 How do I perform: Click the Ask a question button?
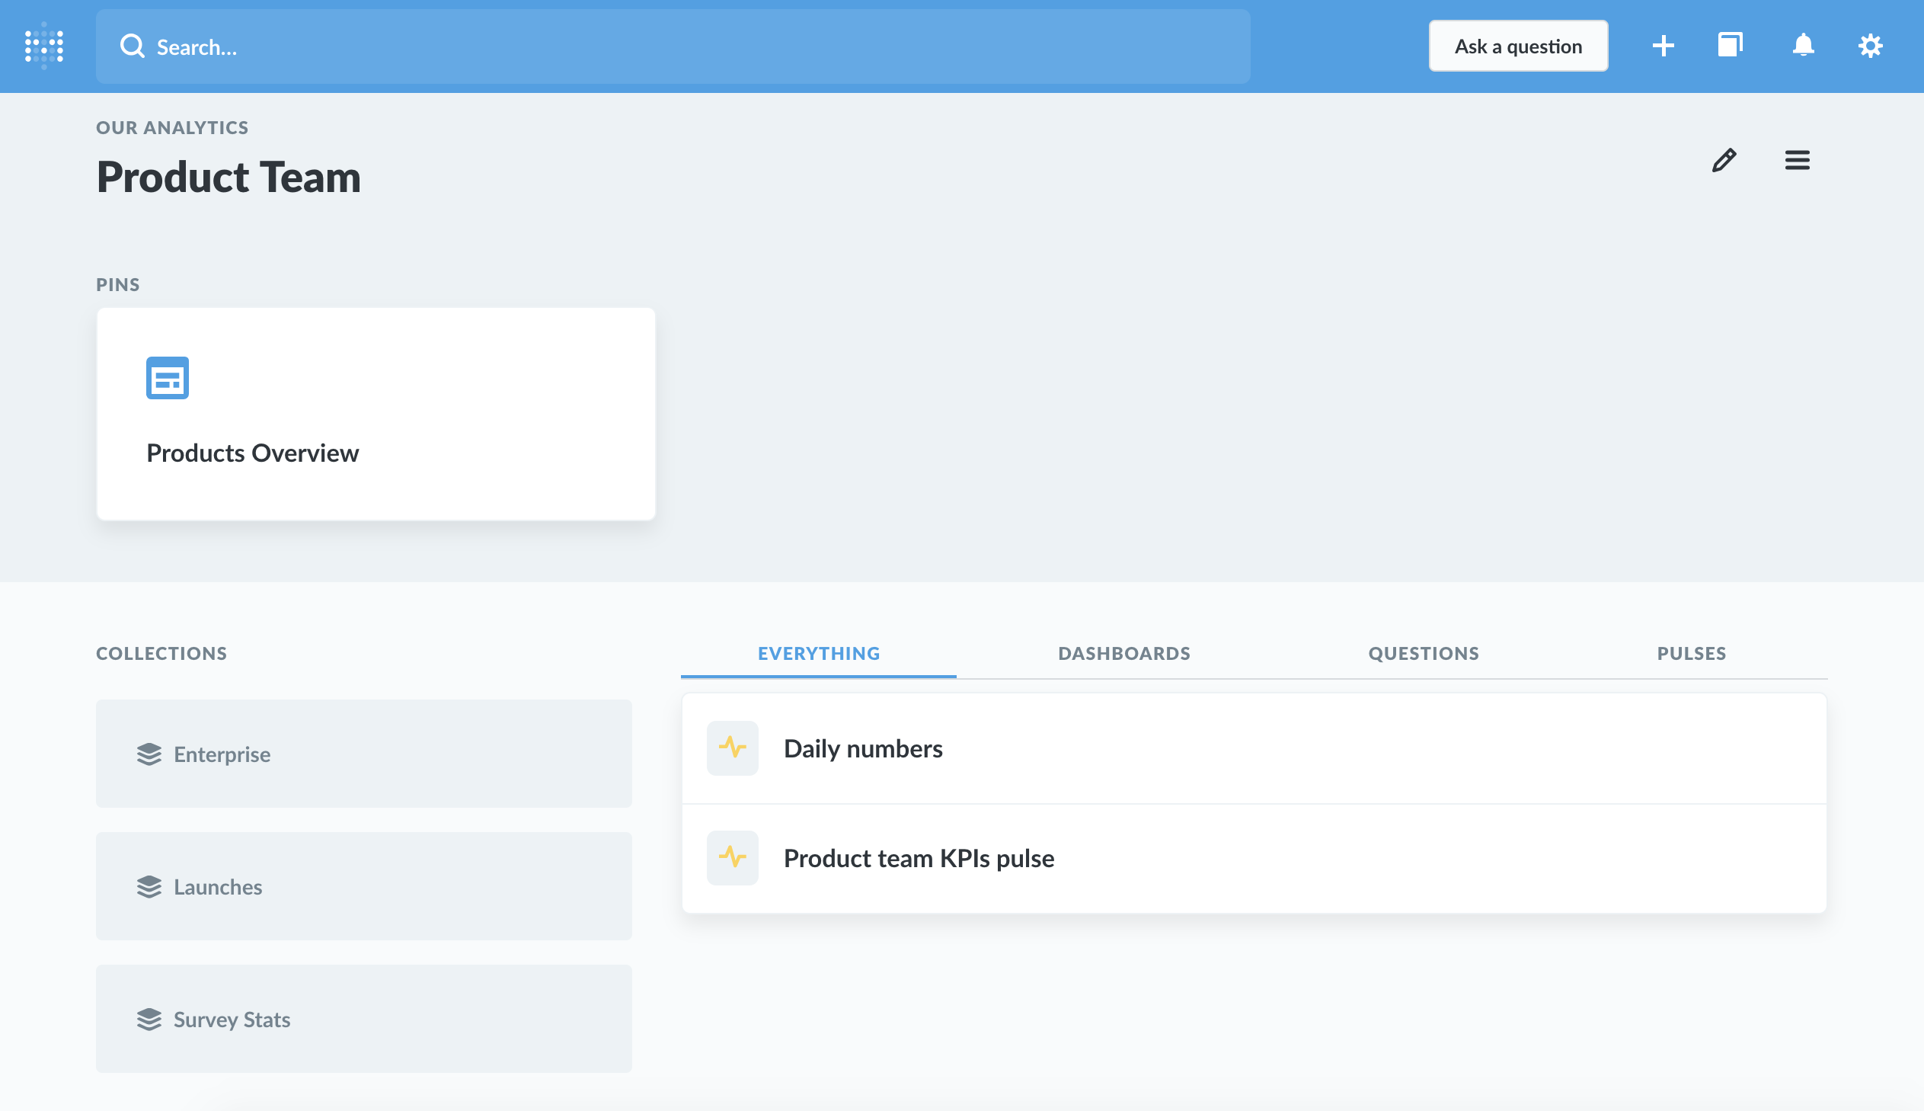click(1517, 45)
